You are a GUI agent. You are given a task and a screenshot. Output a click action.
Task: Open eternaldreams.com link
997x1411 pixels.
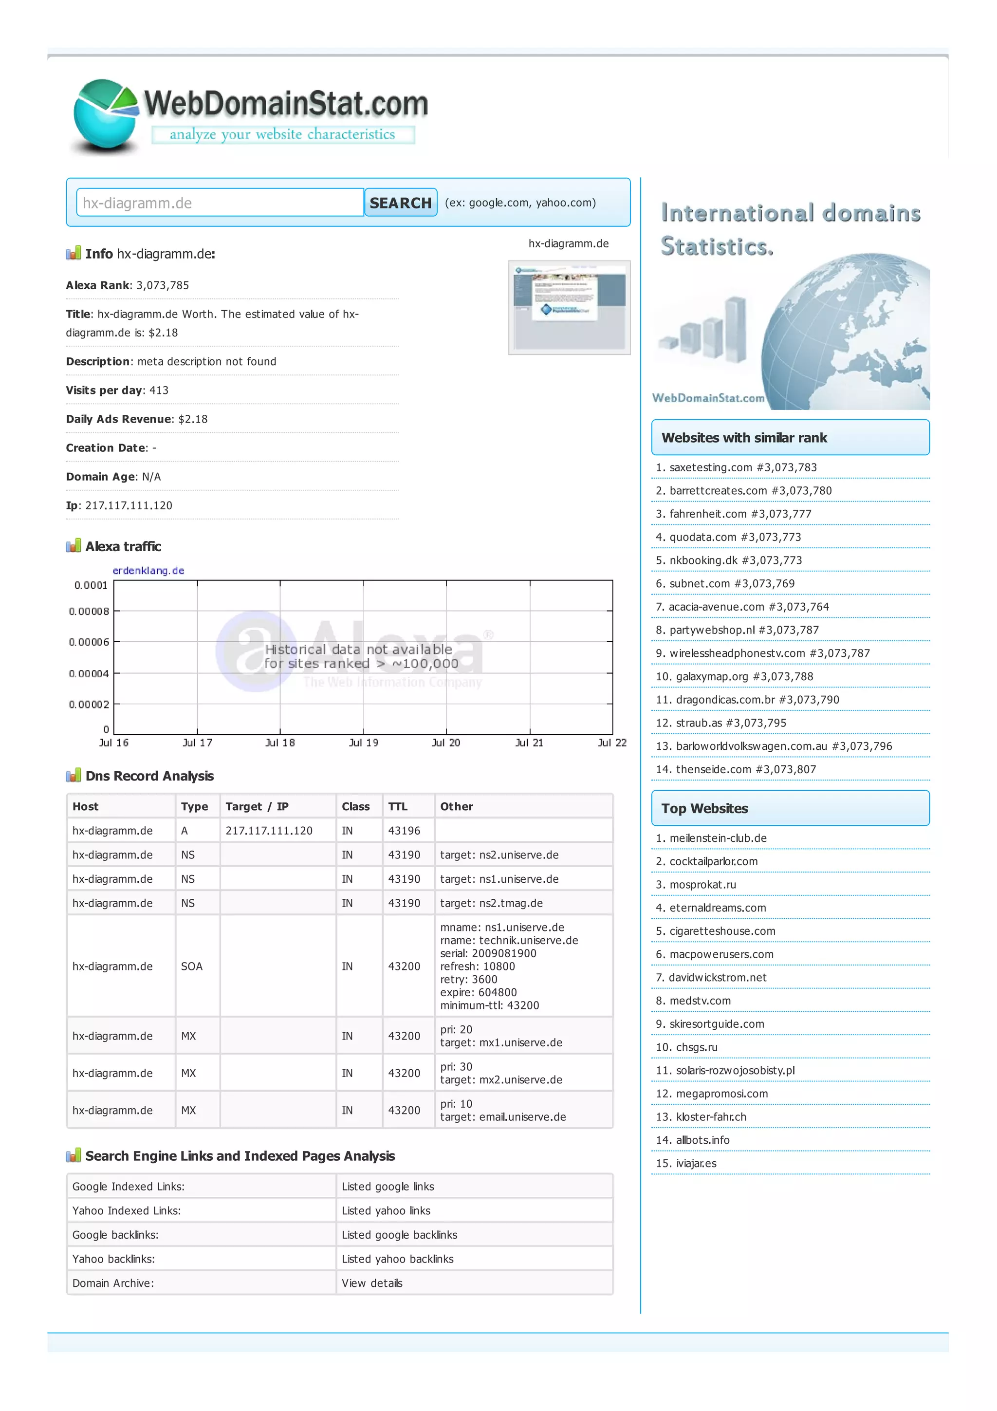tap(718, 908)
